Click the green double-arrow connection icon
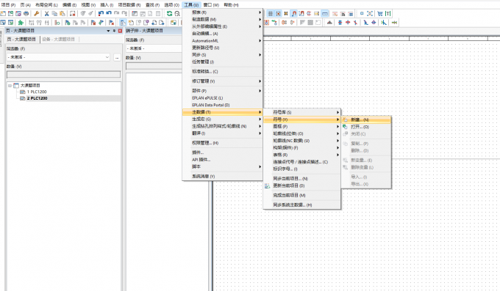Screen dimensions: 500x291 (394, 22)
